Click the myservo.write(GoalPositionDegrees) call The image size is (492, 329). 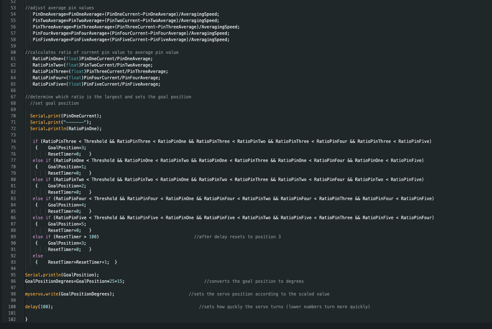pyautogui.click(x=70, y=294)
